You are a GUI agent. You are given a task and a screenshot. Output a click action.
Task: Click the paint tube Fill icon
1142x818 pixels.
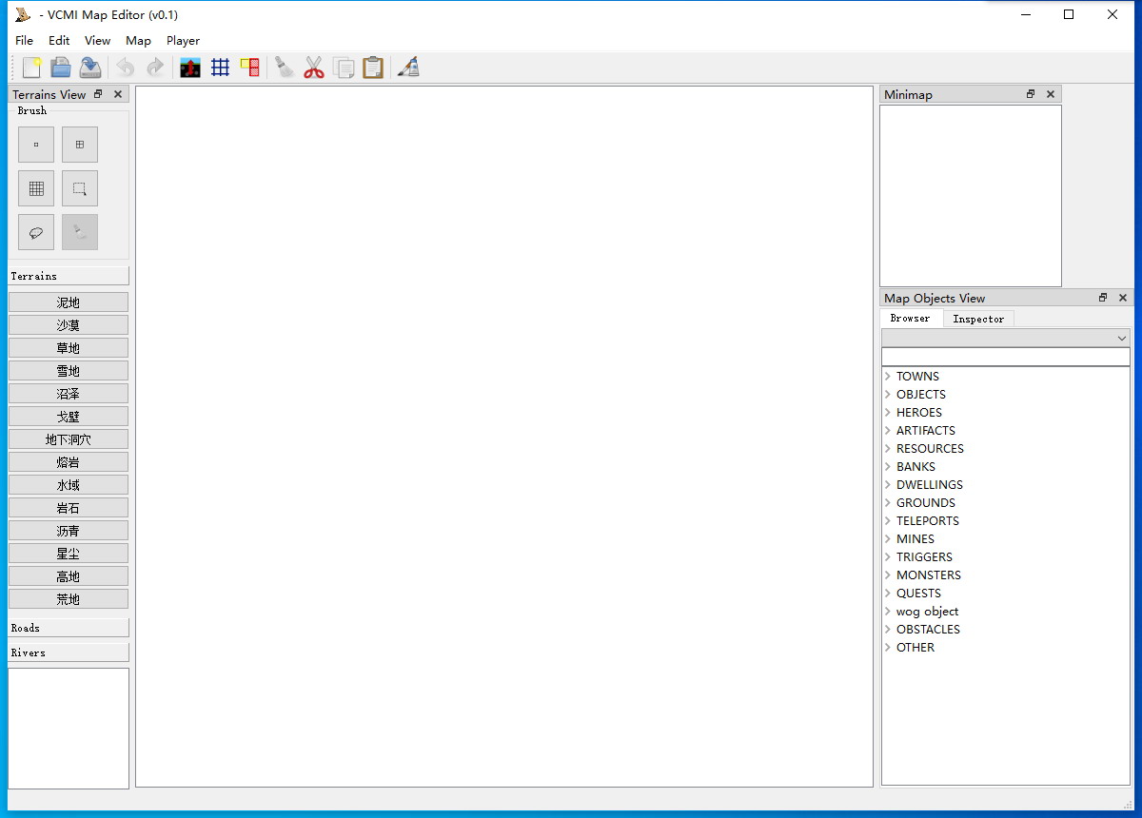tap(408, 68)
